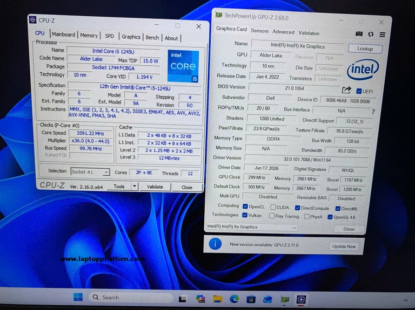
Task: Click the Close button in GPU-Z
Action: 349,229
